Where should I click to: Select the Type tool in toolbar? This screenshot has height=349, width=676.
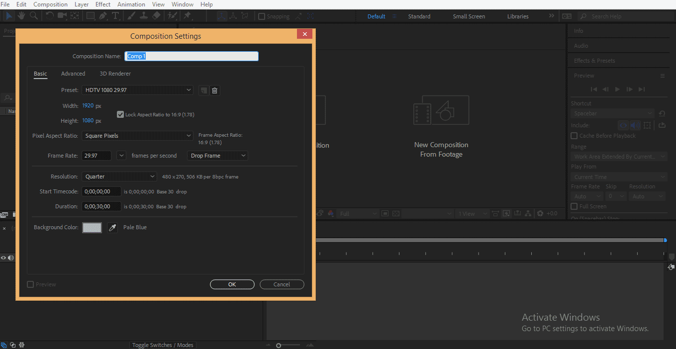coord(115,16)
